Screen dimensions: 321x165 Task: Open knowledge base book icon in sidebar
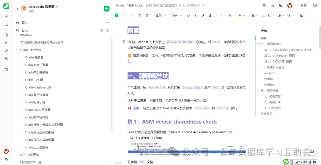(x=6, y=70)
